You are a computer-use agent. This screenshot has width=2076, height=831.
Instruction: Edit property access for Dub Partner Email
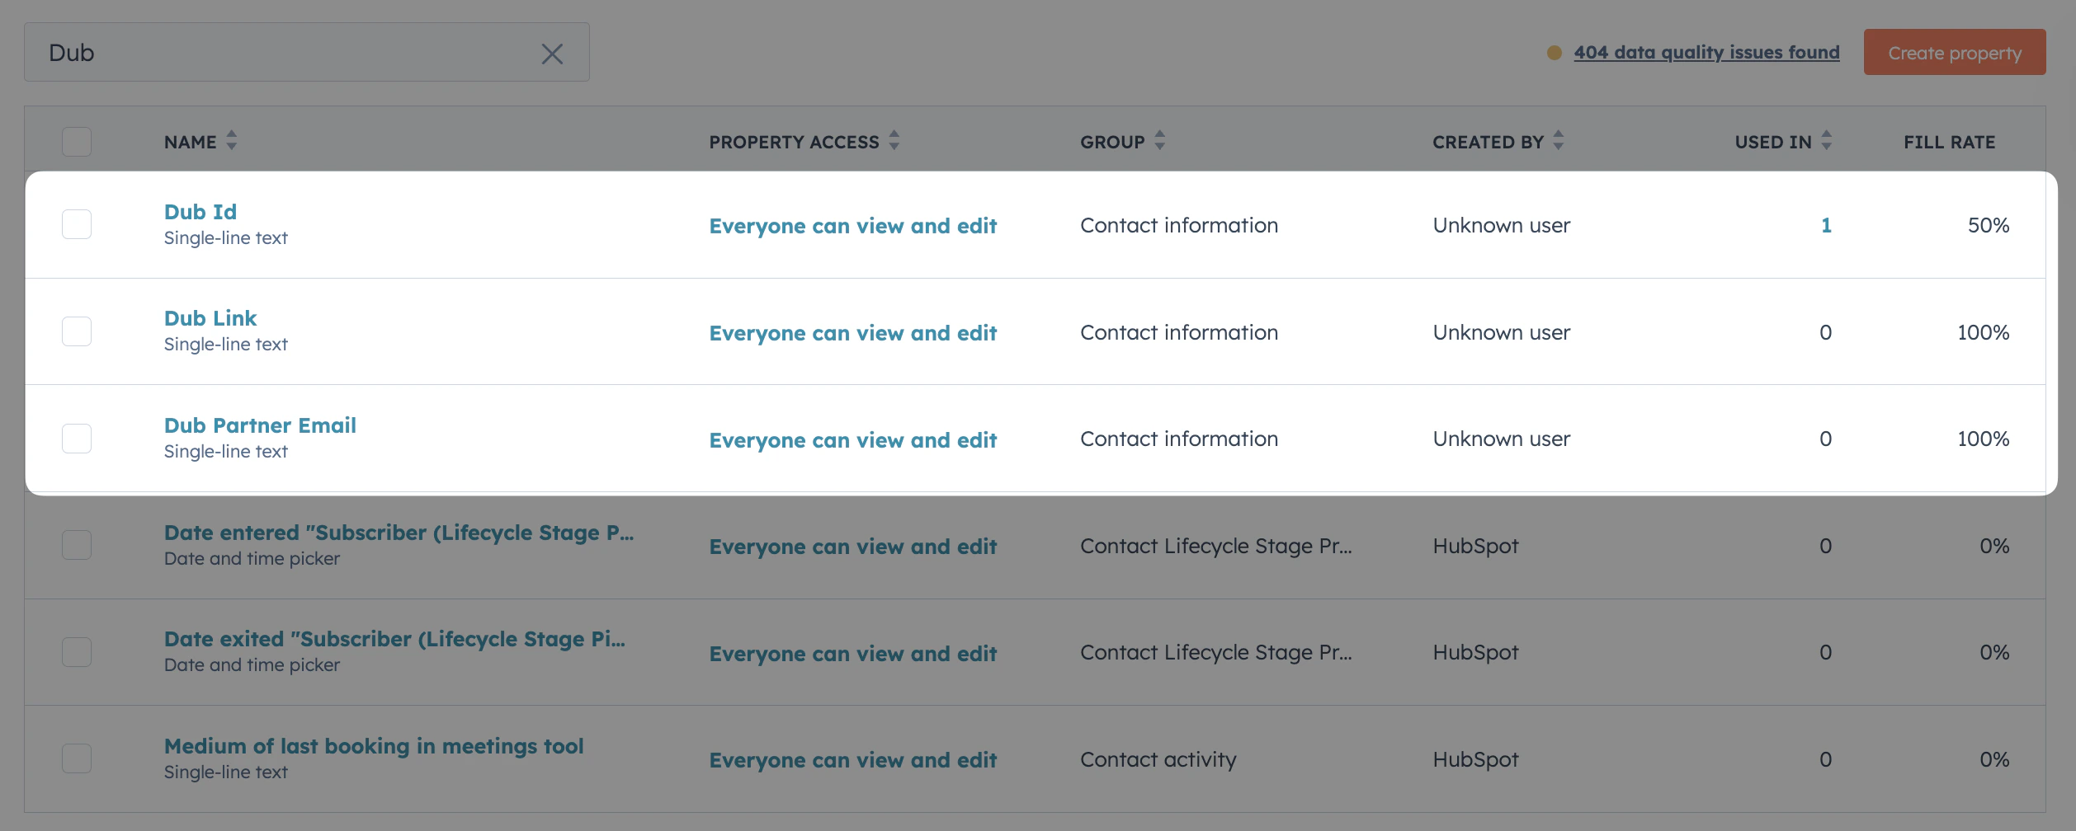(x=853, y=439)
